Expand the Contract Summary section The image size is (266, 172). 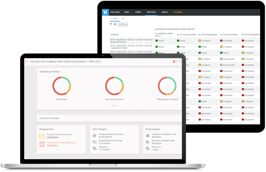tap(109, 118)
